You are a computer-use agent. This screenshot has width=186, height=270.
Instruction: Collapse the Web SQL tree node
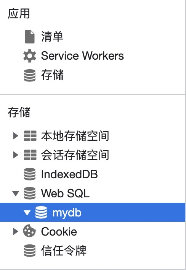pos(16,194)
